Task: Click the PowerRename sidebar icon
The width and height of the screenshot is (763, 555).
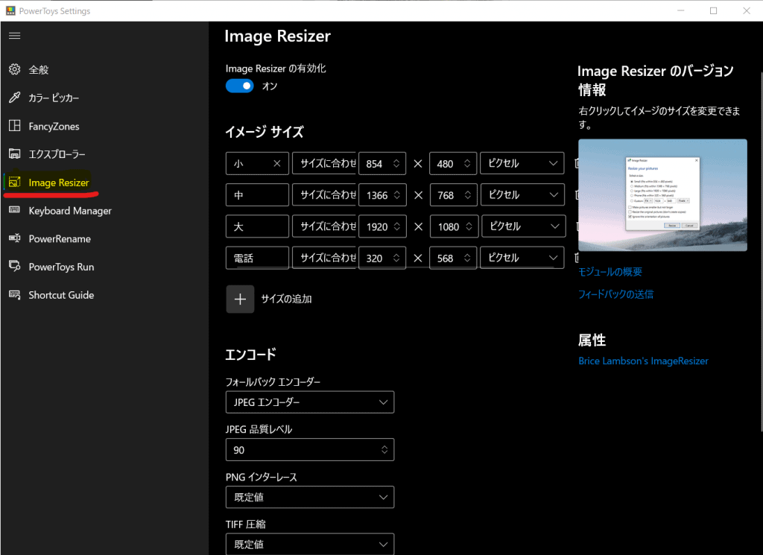Action: pos(14,239)
